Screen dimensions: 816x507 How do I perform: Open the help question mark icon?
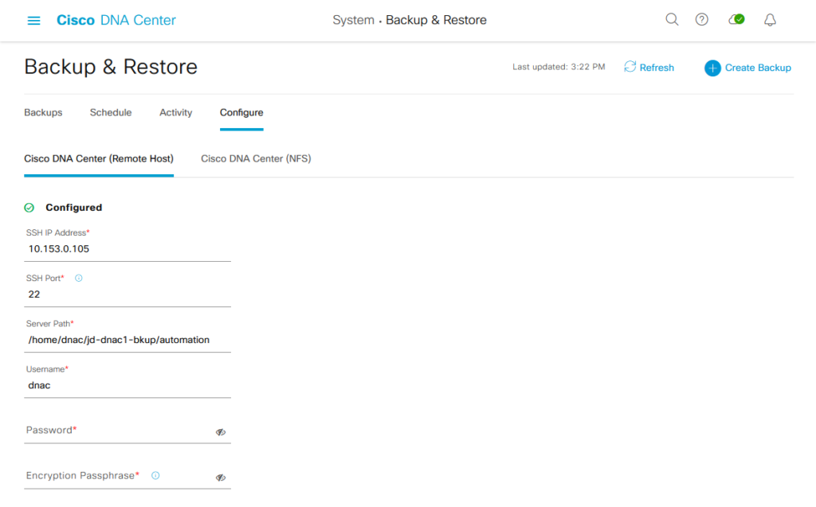click(x=702, y=20)
